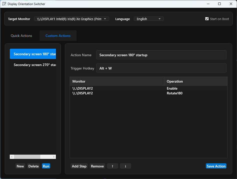This screenshot has width=237, height=179.
Task: Remove the selected step
Action: [x=97, y=166]
